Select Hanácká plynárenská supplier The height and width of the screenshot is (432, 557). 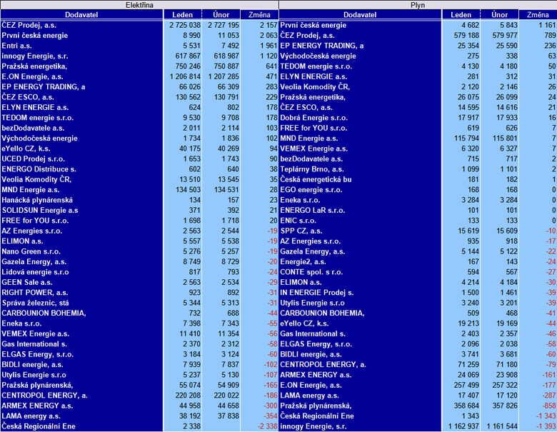(37, 201)
